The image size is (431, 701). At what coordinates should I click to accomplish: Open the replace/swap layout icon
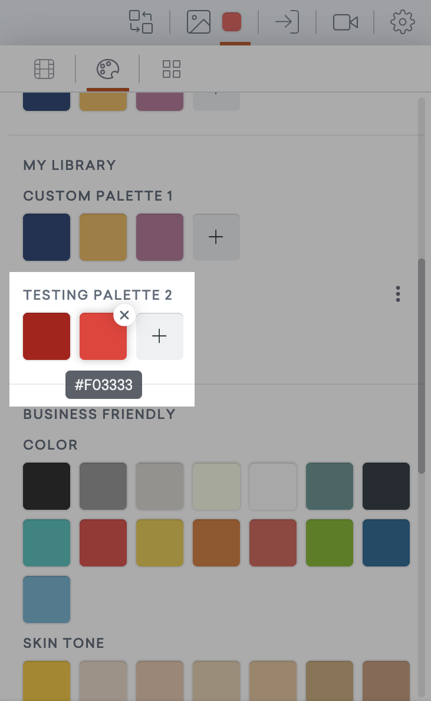(141, 22)
